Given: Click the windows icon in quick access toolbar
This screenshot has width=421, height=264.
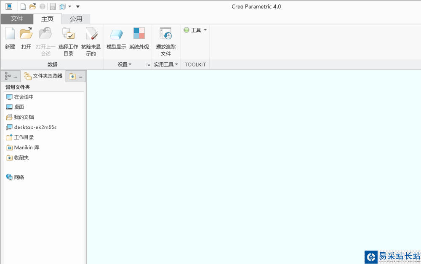Looking at the screenshot, I should click(x=62, y=6).
